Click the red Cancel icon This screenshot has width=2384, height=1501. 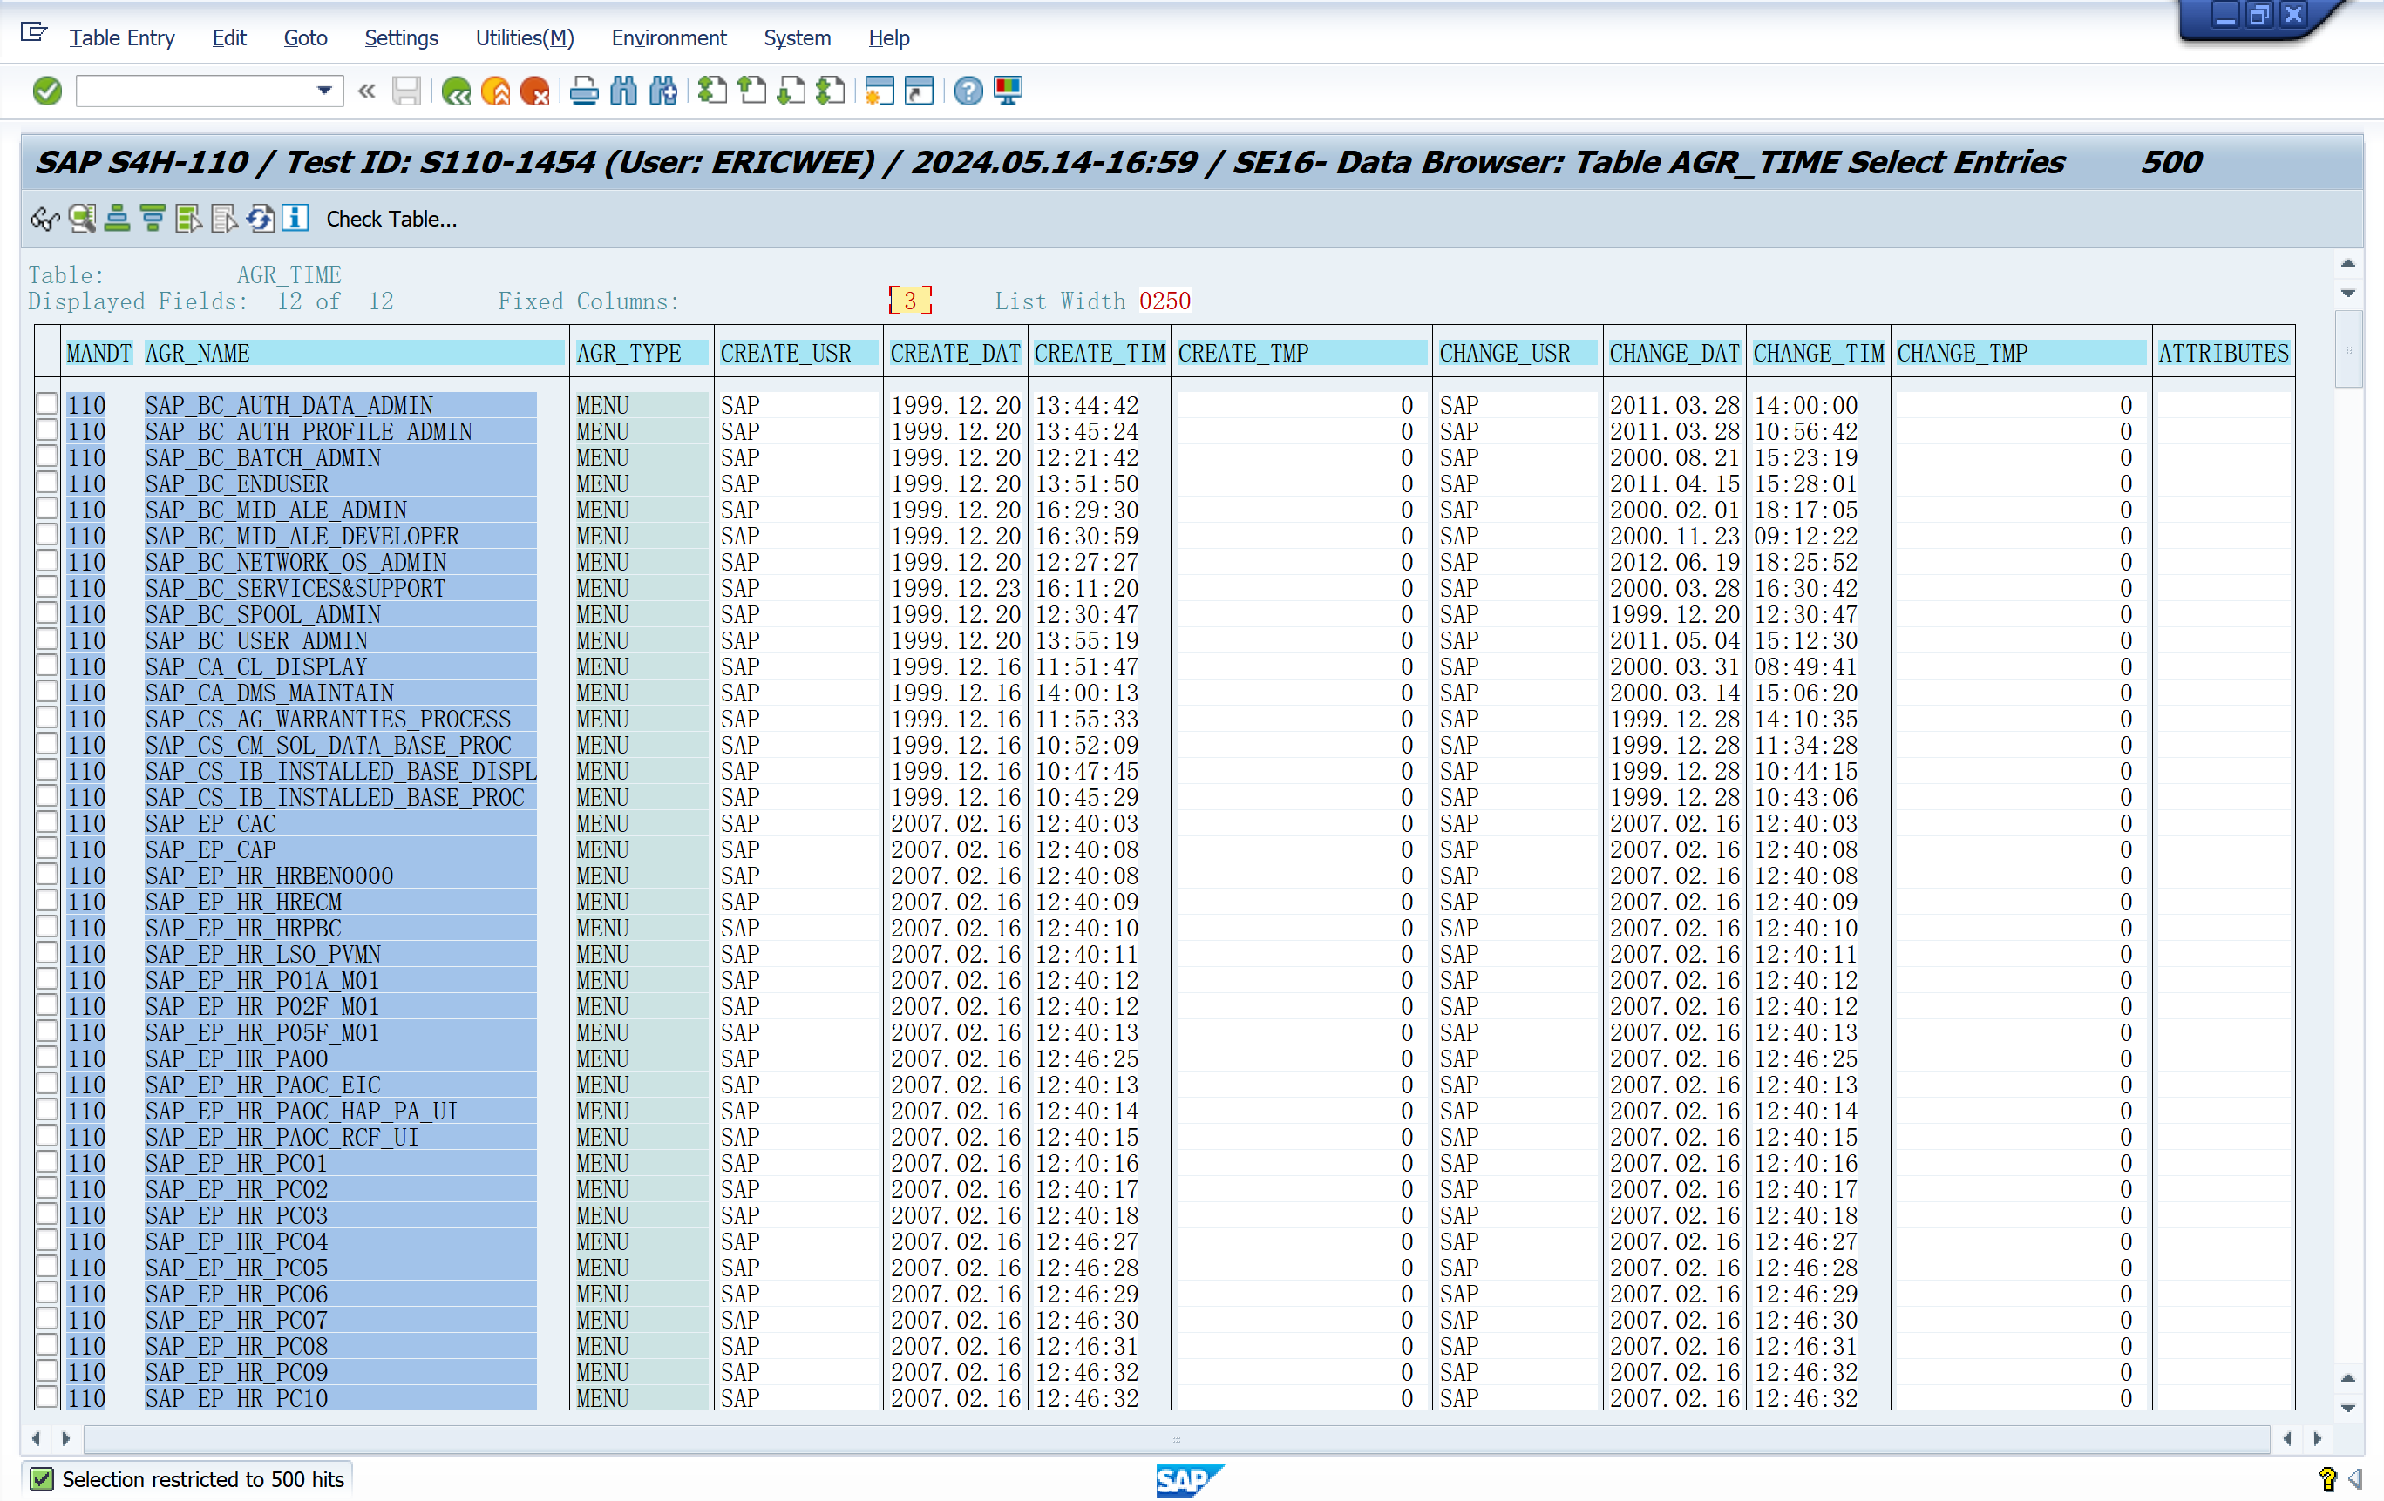click(534, 92)
